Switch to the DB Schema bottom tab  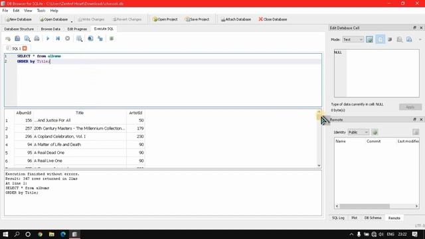pos(373,218)
